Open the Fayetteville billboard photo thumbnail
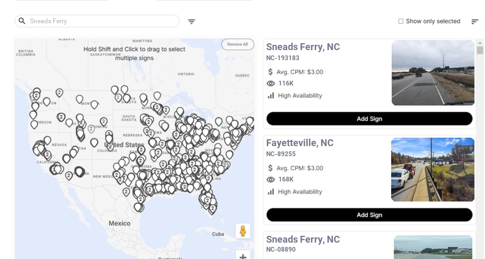The height and width of the screenshot is (259, 485). click(432, 169)
